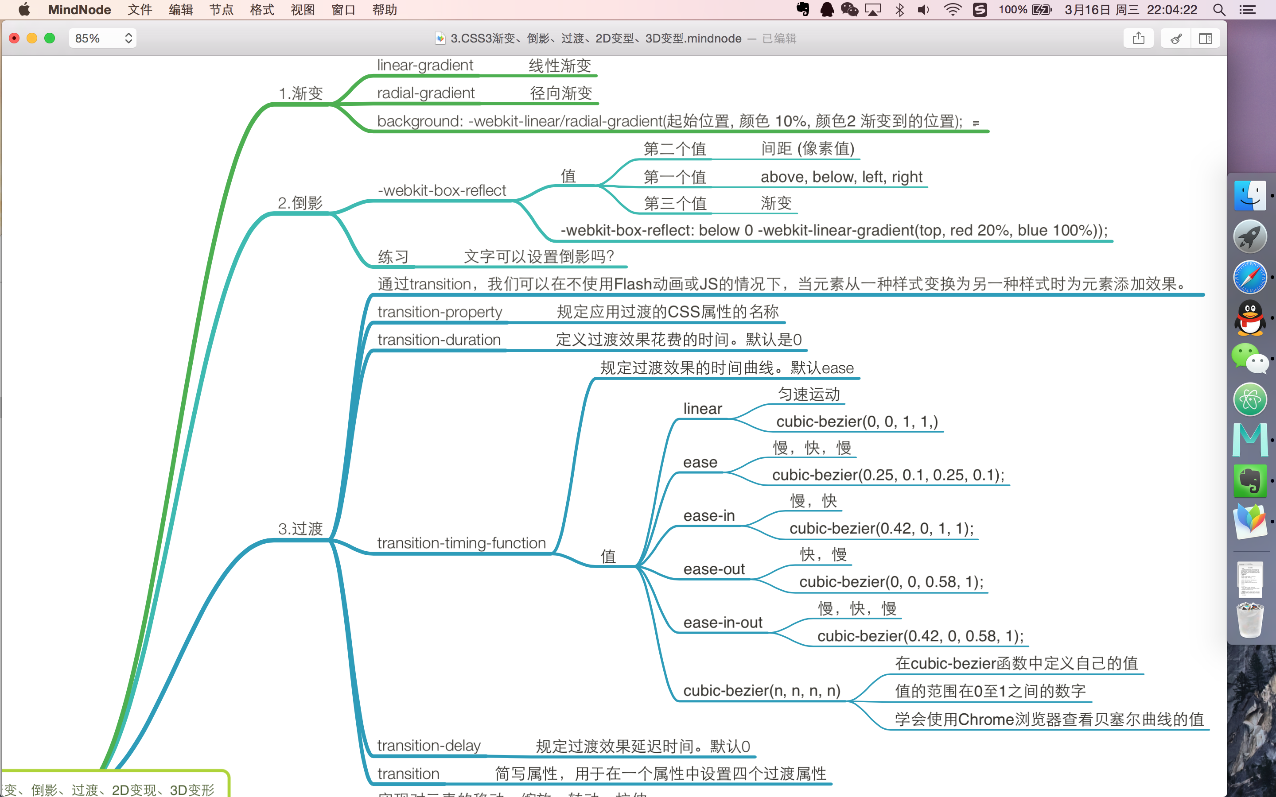Open Atom editor in the Dock
1276x797 pixels.
coord(1250,399)
